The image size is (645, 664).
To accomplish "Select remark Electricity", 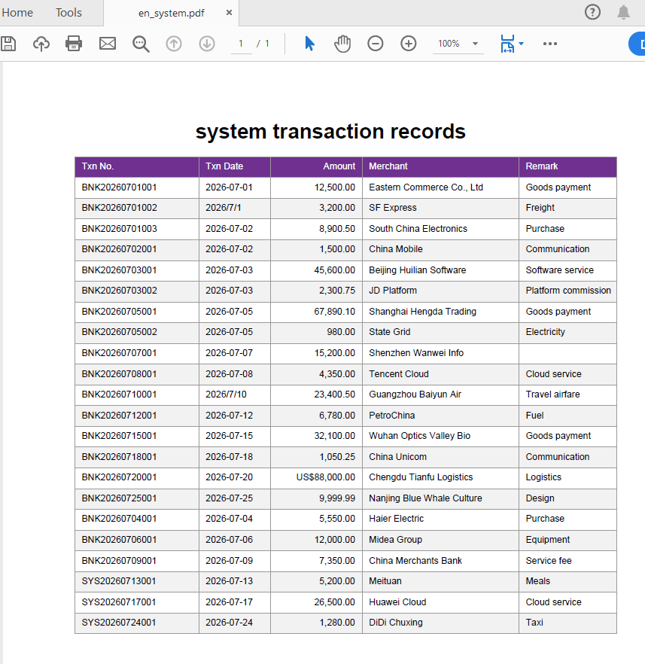I will 545,332.
